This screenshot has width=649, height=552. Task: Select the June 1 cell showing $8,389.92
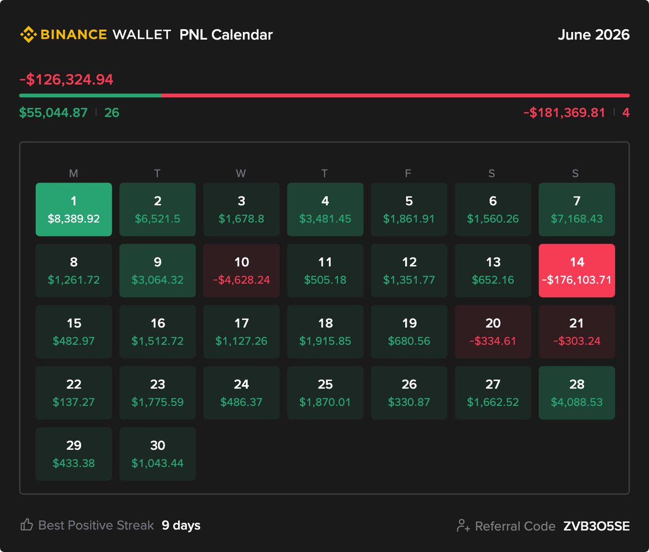click(74, 209)
